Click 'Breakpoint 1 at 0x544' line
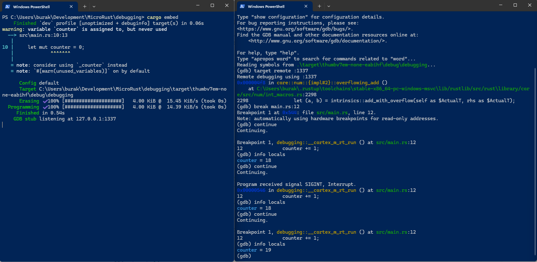This screenshot has height=262, width=537. pos(306,113)
